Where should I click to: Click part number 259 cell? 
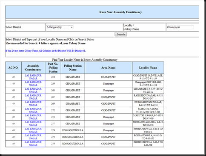tap(53, 84)
